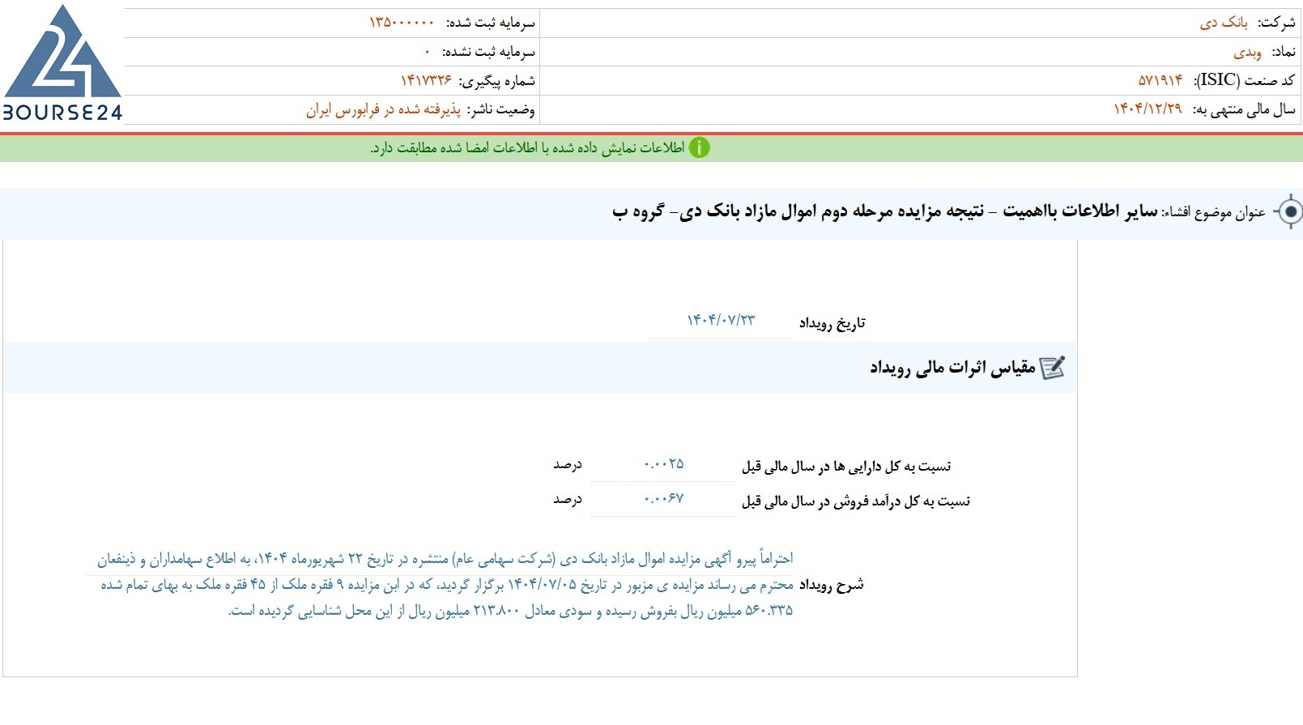Select the company name بانک دی

[1224, 23]
